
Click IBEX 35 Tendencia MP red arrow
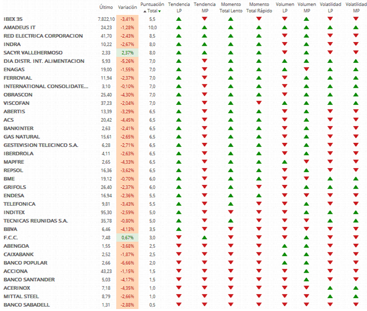(205, 19)
